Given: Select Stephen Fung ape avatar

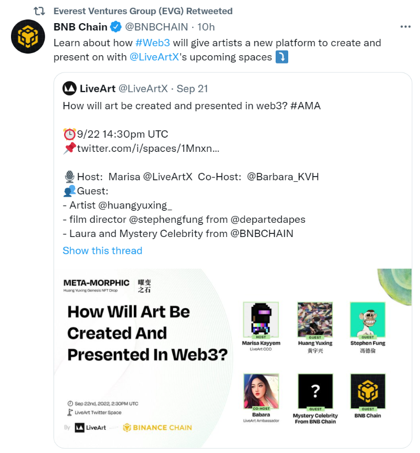Looking at the screenshot, I should click(x=367, y=320).
